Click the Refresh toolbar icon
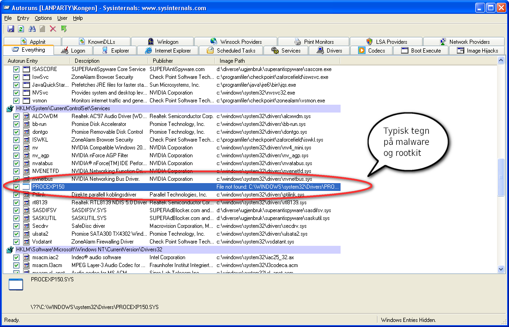509x327 pixels. click(21, 29)
